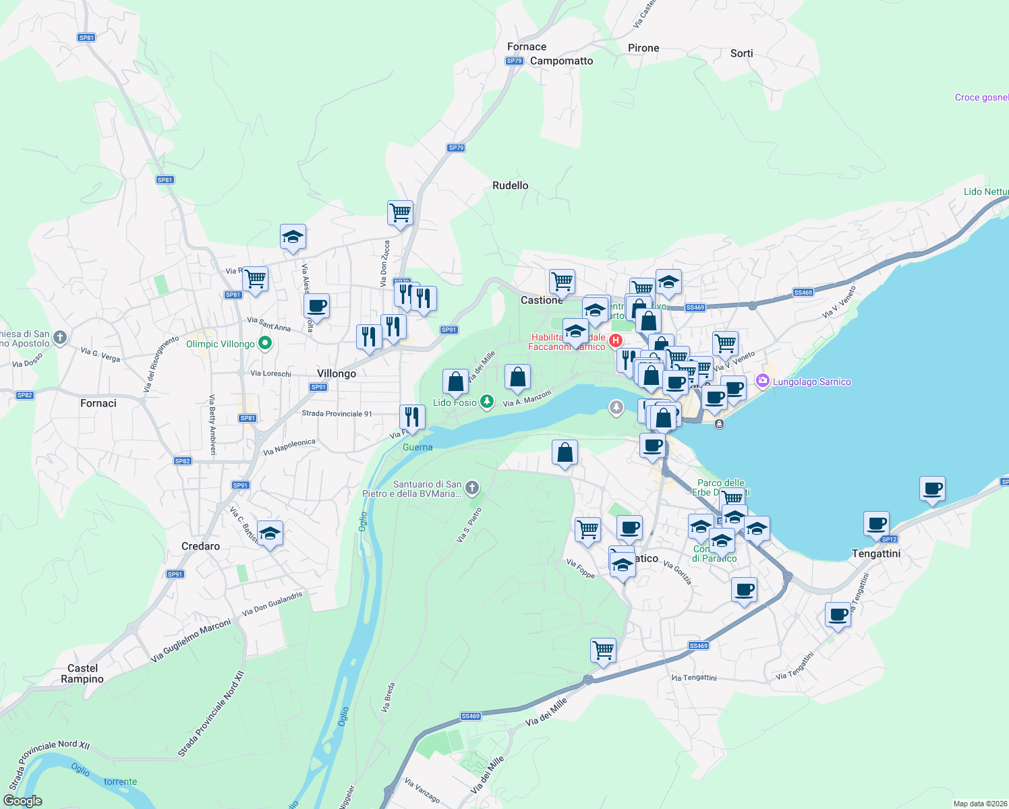Image resolution: width=1009 pixels, height=809 pixels.
Task: Click the Olimpic Villongo place label
Action: 223,343
